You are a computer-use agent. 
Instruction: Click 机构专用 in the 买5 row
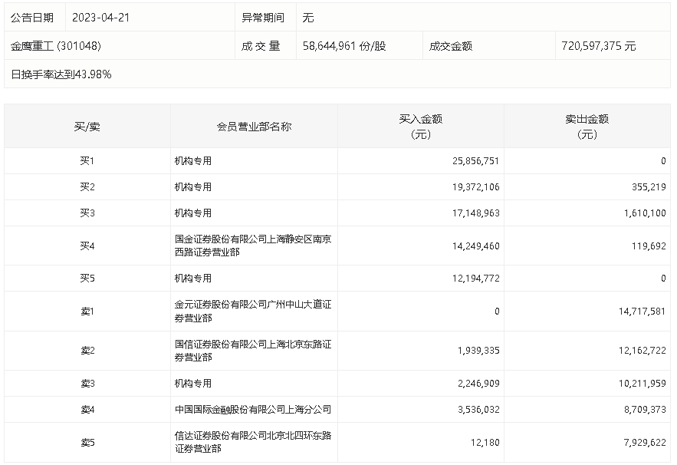[193, 278]
